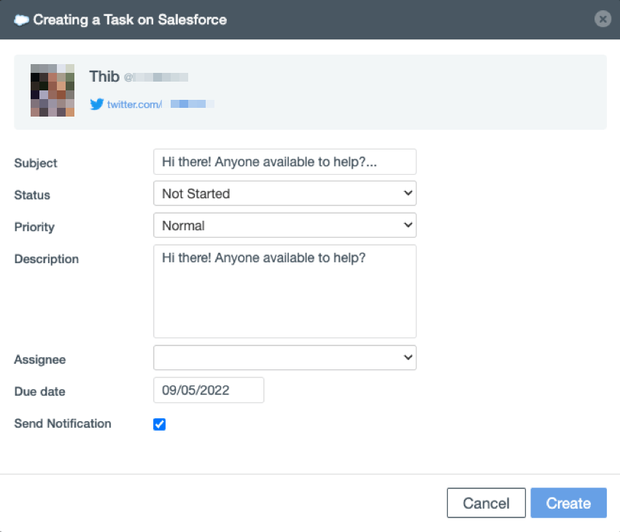Close the Salesforce task dialog
This screenshot has height=532, width=620.
[x=602, y=18]
